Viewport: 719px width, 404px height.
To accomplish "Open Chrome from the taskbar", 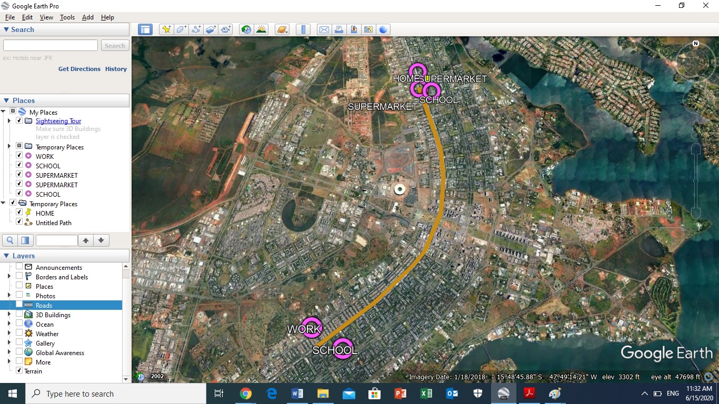I will pyautogui.click(x=245, y=393).
